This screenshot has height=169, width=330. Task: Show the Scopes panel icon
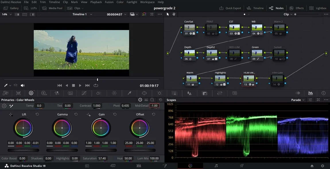tap(310, 93)
